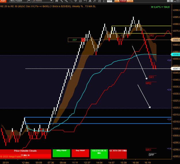Click the +3,0 weekly percent label
Image resolution: width=180 pixels, height=164 pixels.
(169, 60)
